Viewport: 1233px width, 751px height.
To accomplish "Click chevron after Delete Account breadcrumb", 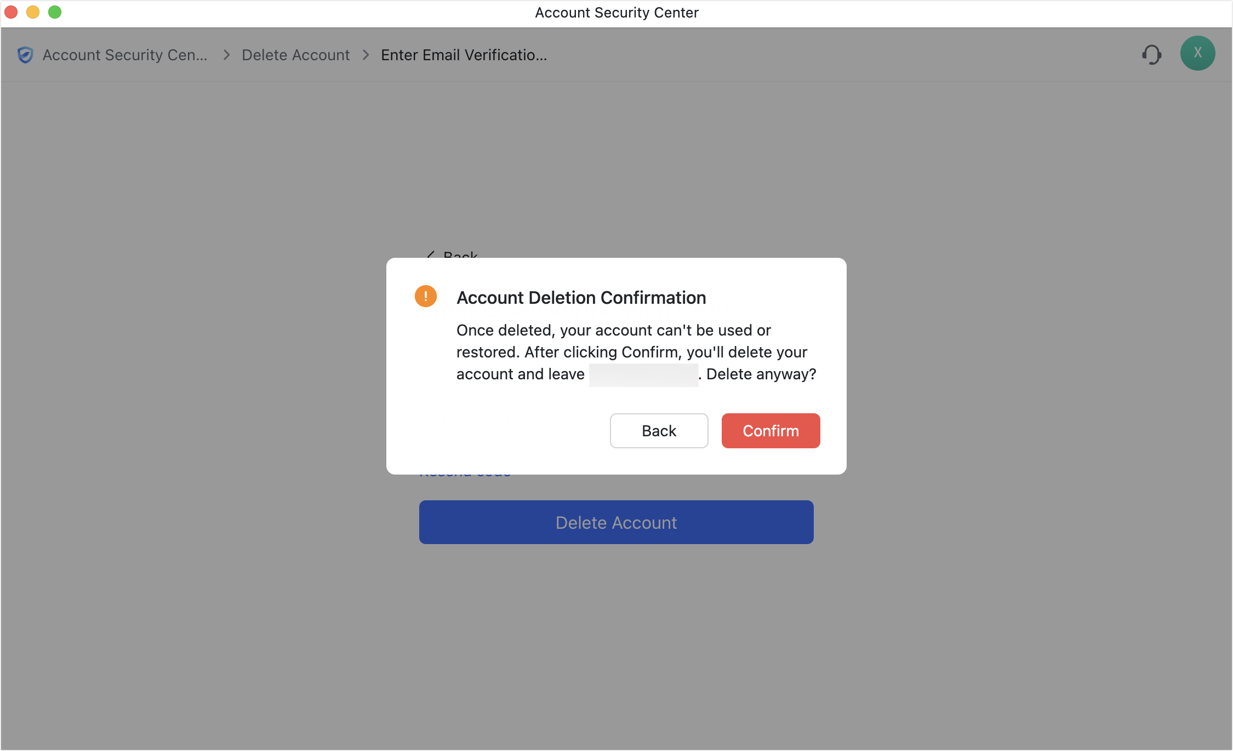I will 366,55.
